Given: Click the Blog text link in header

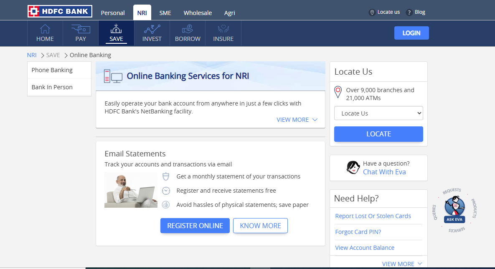Looking at the screenshot, I should coord(420,12).
